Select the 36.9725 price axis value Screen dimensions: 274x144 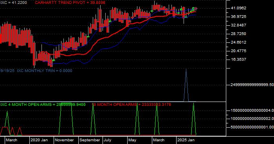pos(238,17)
